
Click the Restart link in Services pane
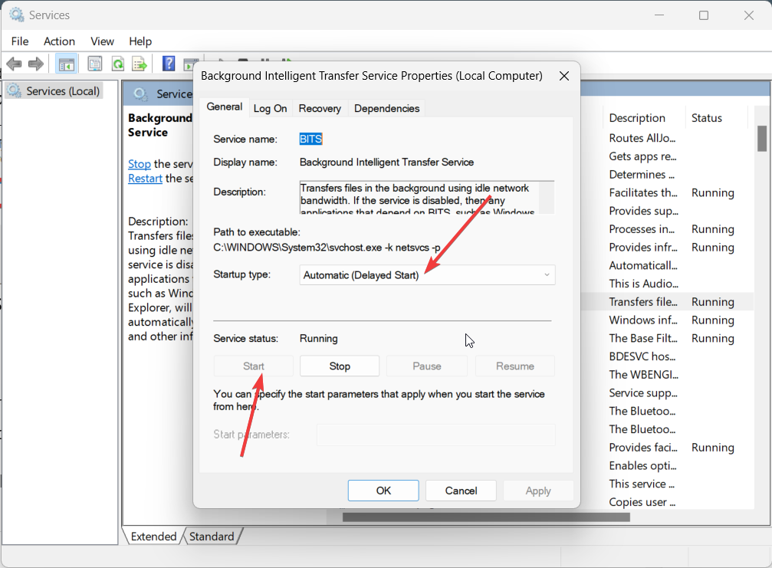click(x=145, y=178)
